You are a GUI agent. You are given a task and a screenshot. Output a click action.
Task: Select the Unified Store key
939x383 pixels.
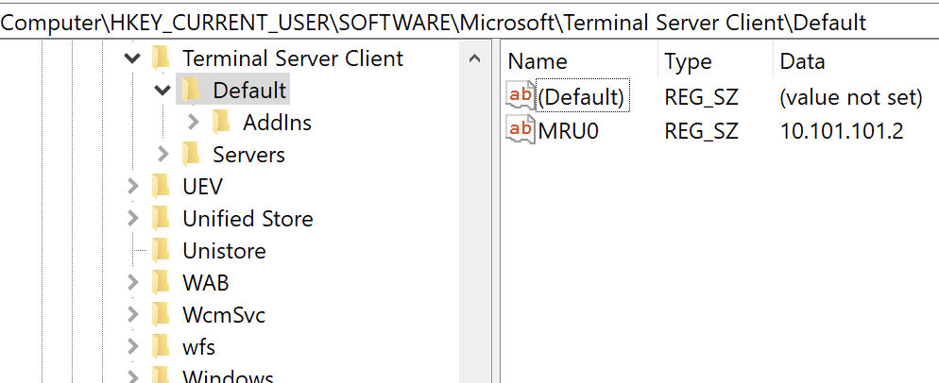(x=248, y=219)
